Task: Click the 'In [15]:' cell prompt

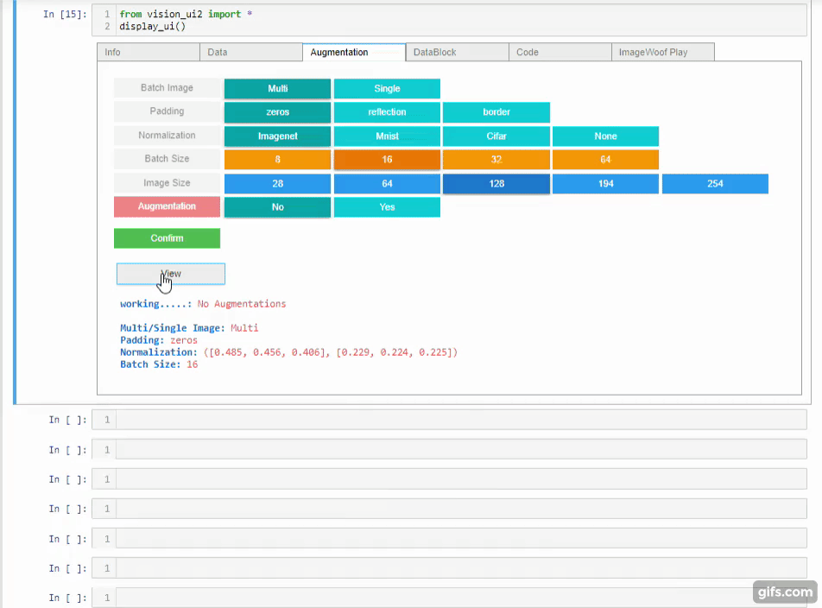Action: click(x=65, y=14)
